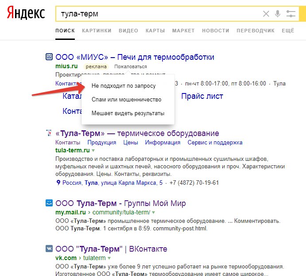306x276 pixels.
Task: Click the Тула-Терм result favicon
Action: (49, 133)
